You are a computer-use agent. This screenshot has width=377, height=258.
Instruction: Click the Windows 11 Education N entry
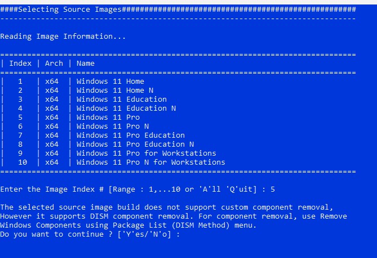pyautogui.click(x=126, y=108)
